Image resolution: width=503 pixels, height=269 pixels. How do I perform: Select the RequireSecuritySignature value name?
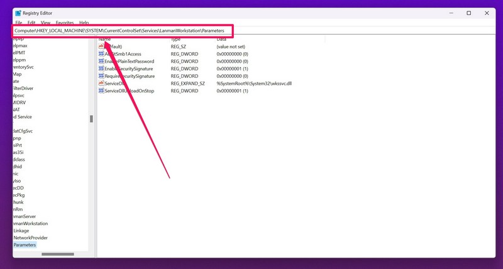click(130, 76)
